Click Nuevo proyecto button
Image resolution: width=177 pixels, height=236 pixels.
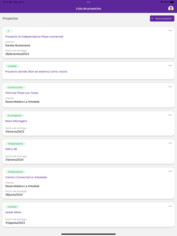point(162,18)
